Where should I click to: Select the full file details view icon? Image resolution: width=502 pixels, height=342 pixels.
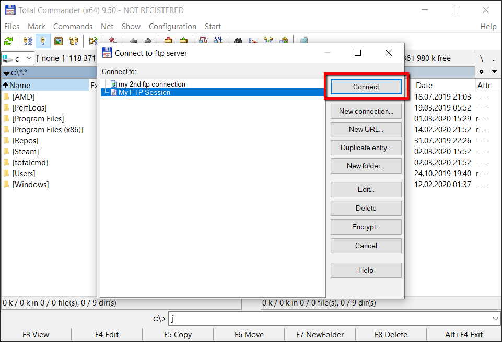(x=43, y=41)
